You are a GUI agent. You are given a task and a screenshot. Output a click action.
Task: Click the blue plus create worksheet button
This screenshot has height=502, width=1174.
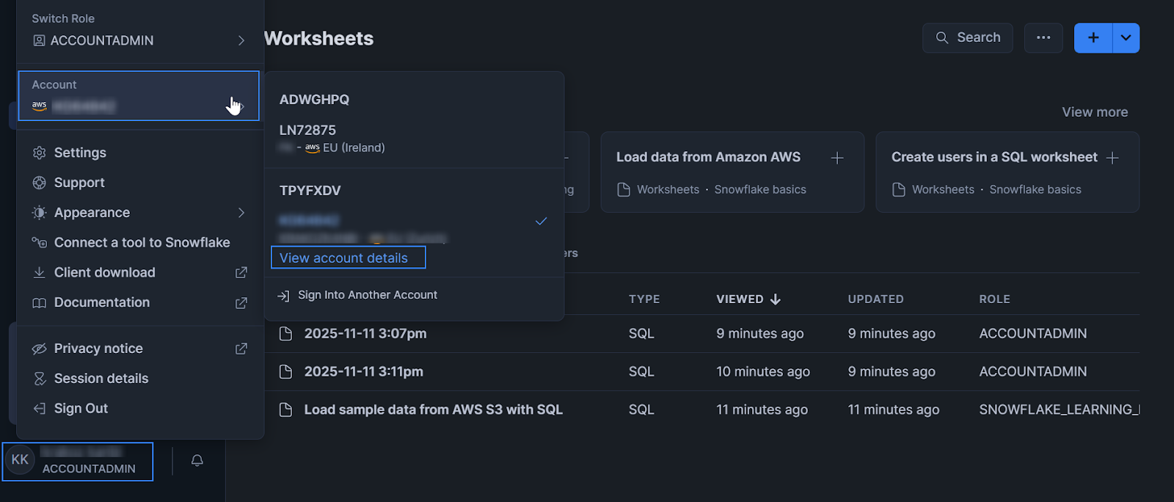coord(1093,37)
